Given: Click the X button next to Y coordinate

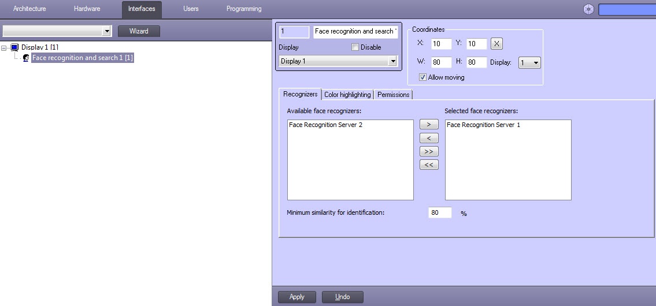Looking at the screenshot, I should point(496,43).
